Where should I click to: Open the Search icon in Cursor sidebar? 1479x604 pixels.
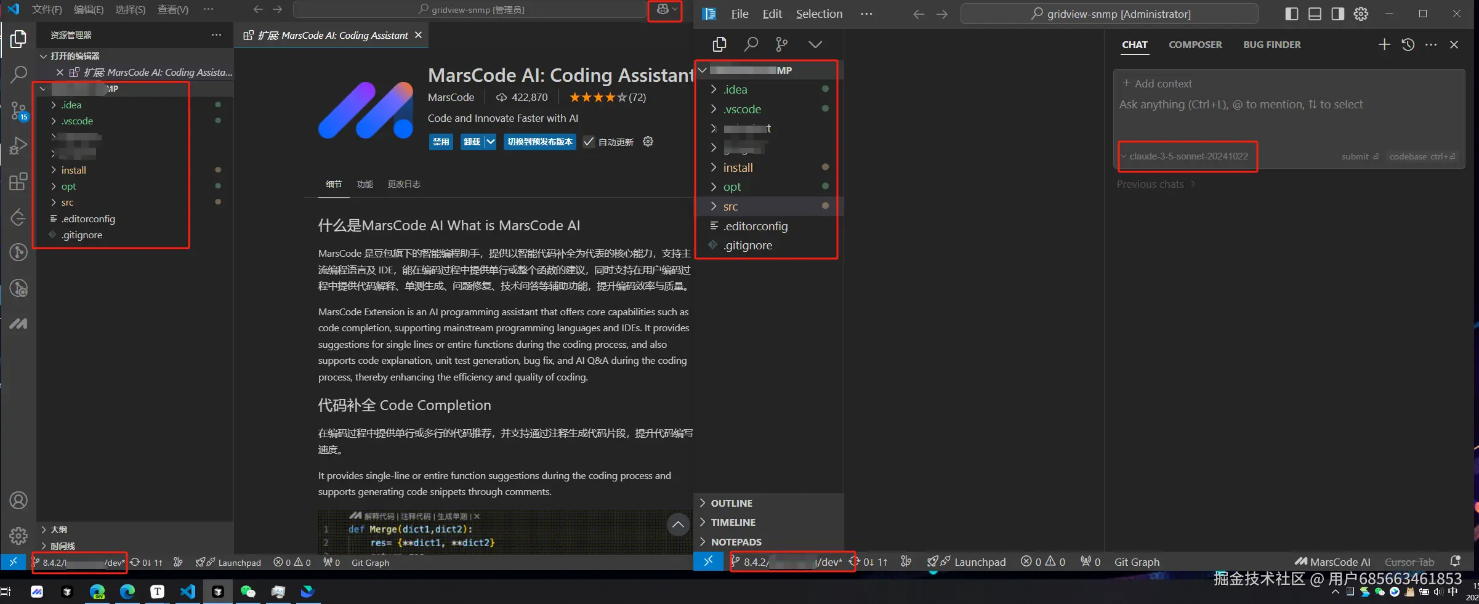point(751,44)
